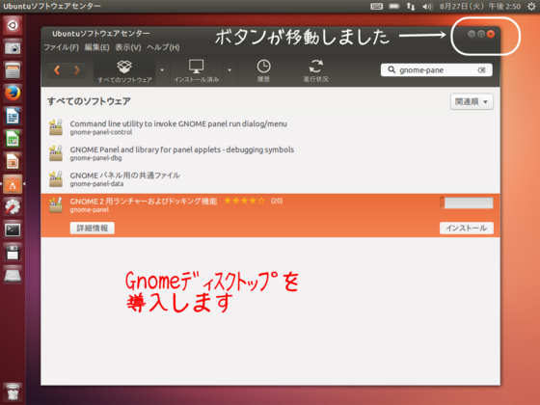Select the gnome-panel-data result

point(270,179)
